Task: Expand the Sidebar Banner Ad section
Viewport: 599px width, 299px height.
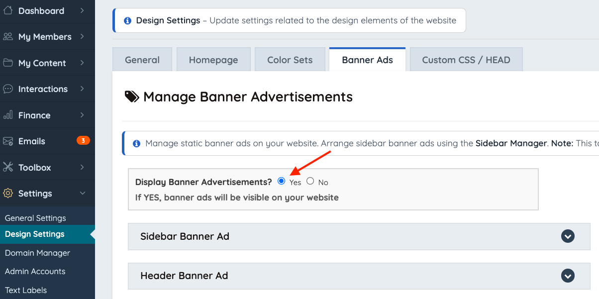Action: tap(568, 236)
